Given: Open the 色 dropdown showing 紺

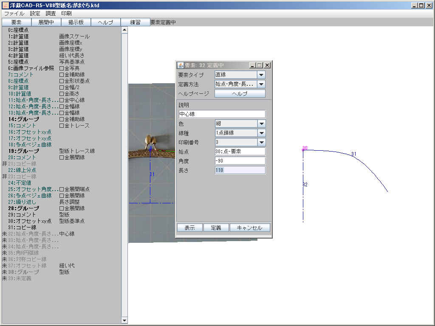Looking at the screenshot, I should point(240,124).
